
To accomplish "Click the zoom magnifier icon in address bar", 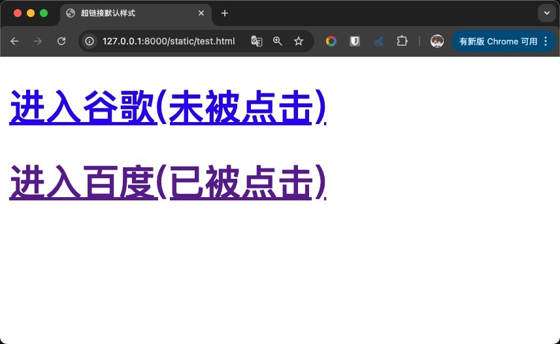I will pyautogui.click(x=278, y=41).
